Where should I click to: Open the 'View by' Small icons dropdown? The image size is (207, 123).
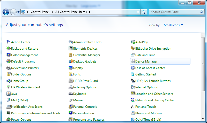tap(173, 25)
